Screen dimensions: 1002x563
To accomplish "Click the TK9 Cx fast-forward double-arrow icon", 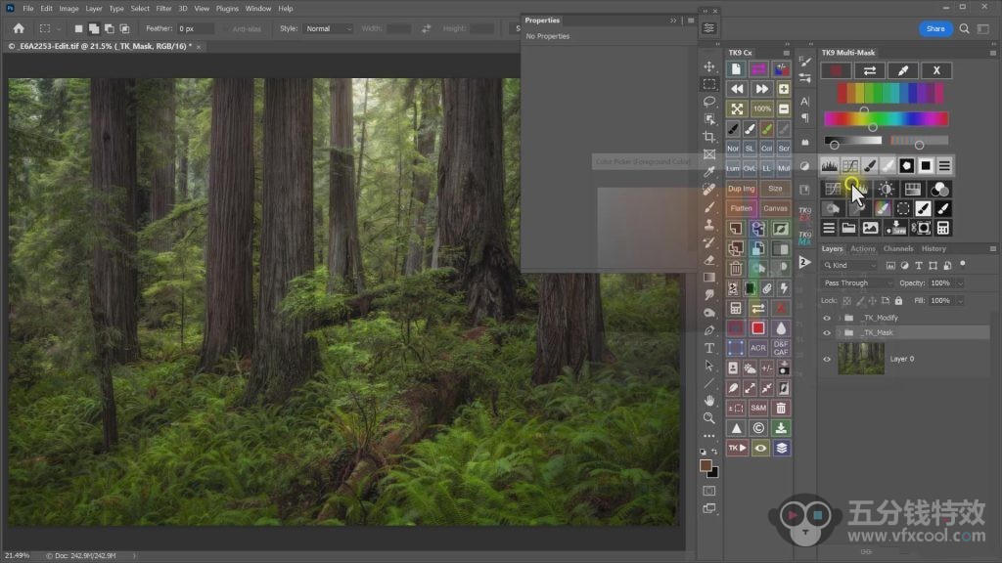I will (x=761, y=89).
